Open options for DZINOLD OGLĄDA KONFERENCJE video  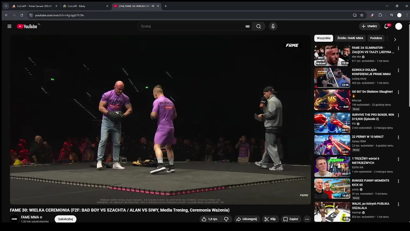coord(398,70)
